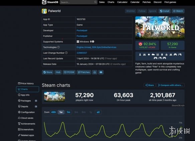
Task: Click the SteamDB logo icon
Action: pyautogui.click(x=44, y=2)
